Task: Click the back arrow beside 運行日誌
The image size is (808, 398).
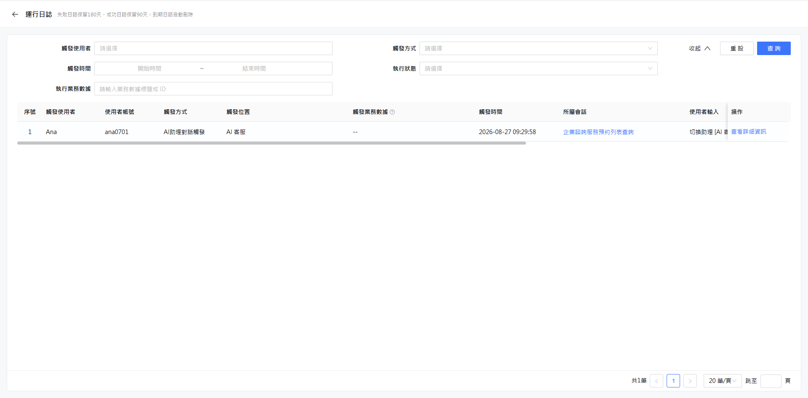Action: pyautogui.click(x=15, y=14)
